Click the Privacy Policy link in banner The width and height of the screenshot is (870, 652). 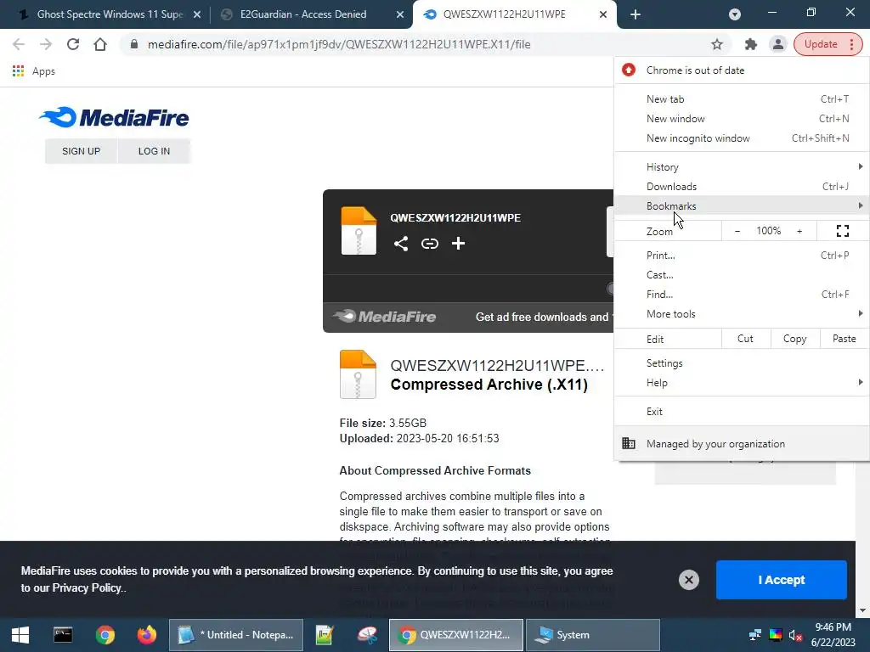[87, 587]
